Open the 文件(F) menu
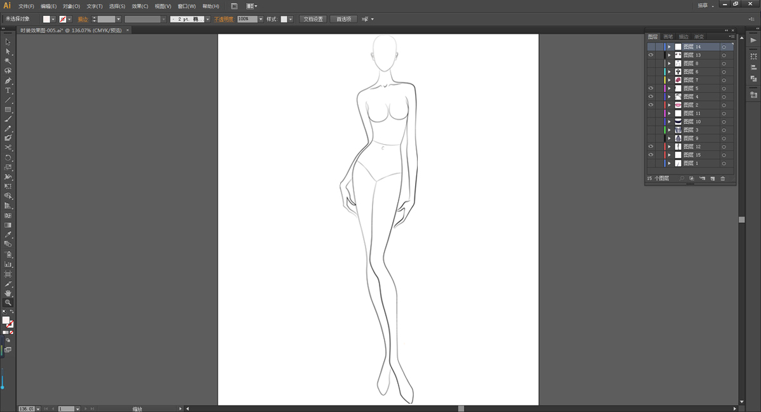 (26, 6)
